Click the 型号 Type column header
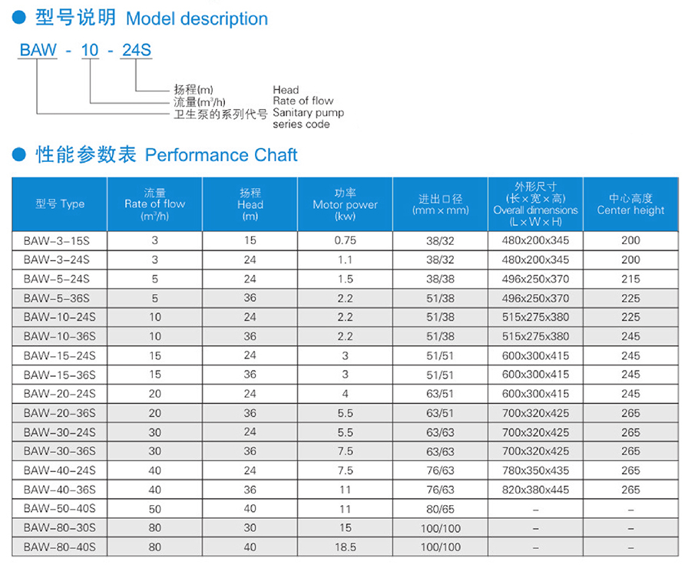691x568 pixels. [60, 204]
